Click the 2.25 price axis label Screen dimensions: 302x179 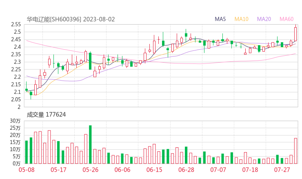click(16, 70)
